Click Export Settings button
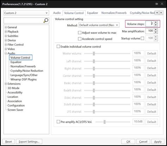This screenshot has height=146, width=167. (29, 142)
